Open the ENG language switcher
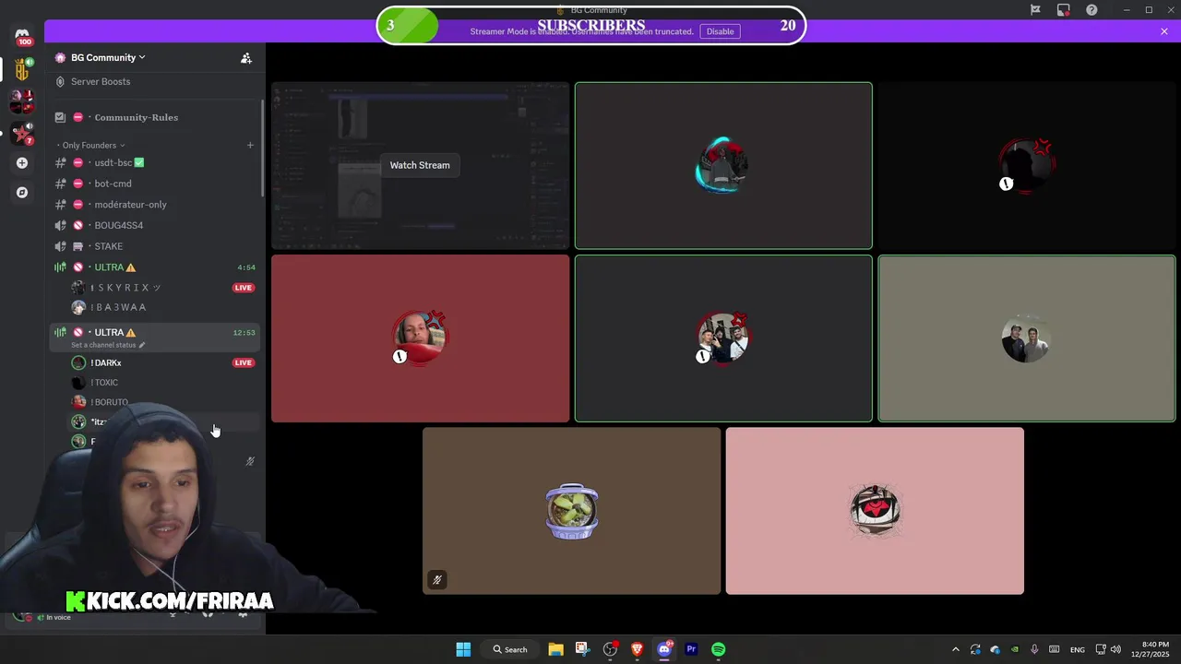Screen dimensions: 1181x664 pyautogui.click(x=1077, y=649)
